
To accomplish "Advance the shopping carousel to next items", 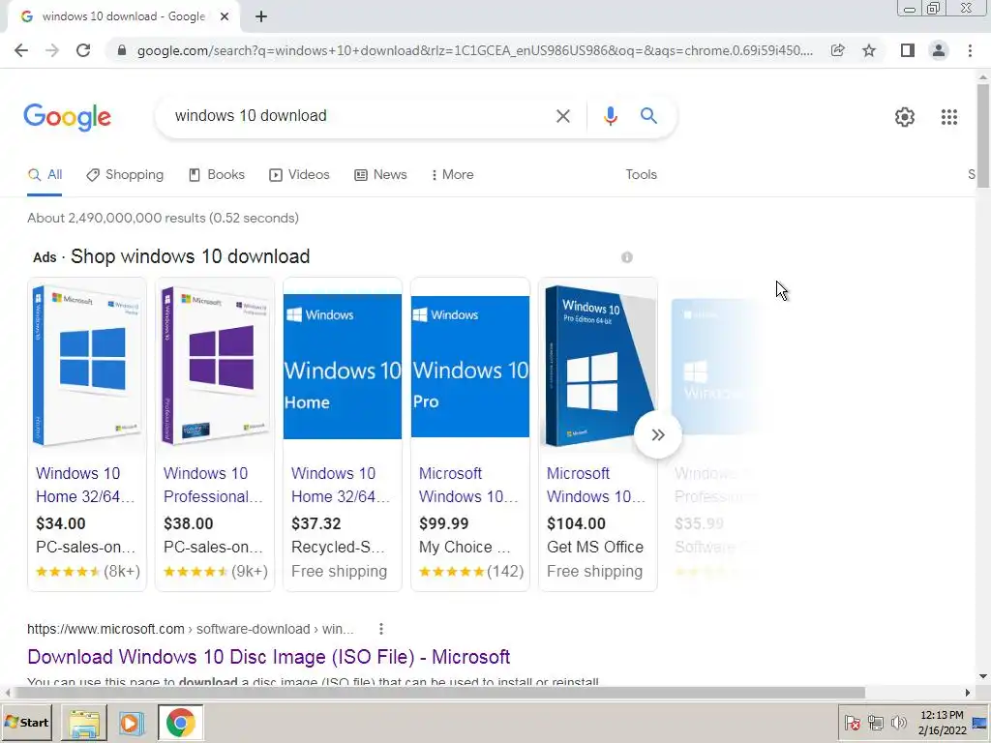I will pos(658,434).
